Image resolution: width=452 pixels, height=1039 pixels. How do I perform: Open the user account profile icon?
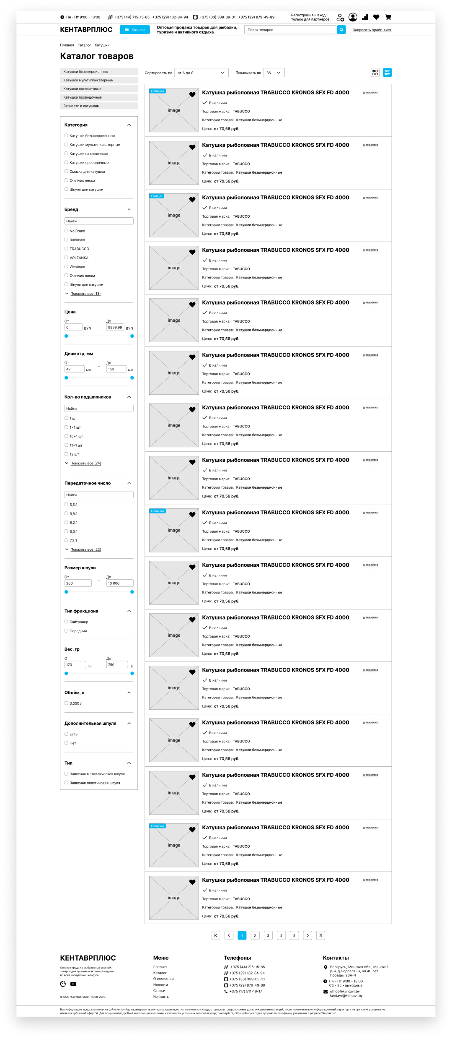point(353,17)
